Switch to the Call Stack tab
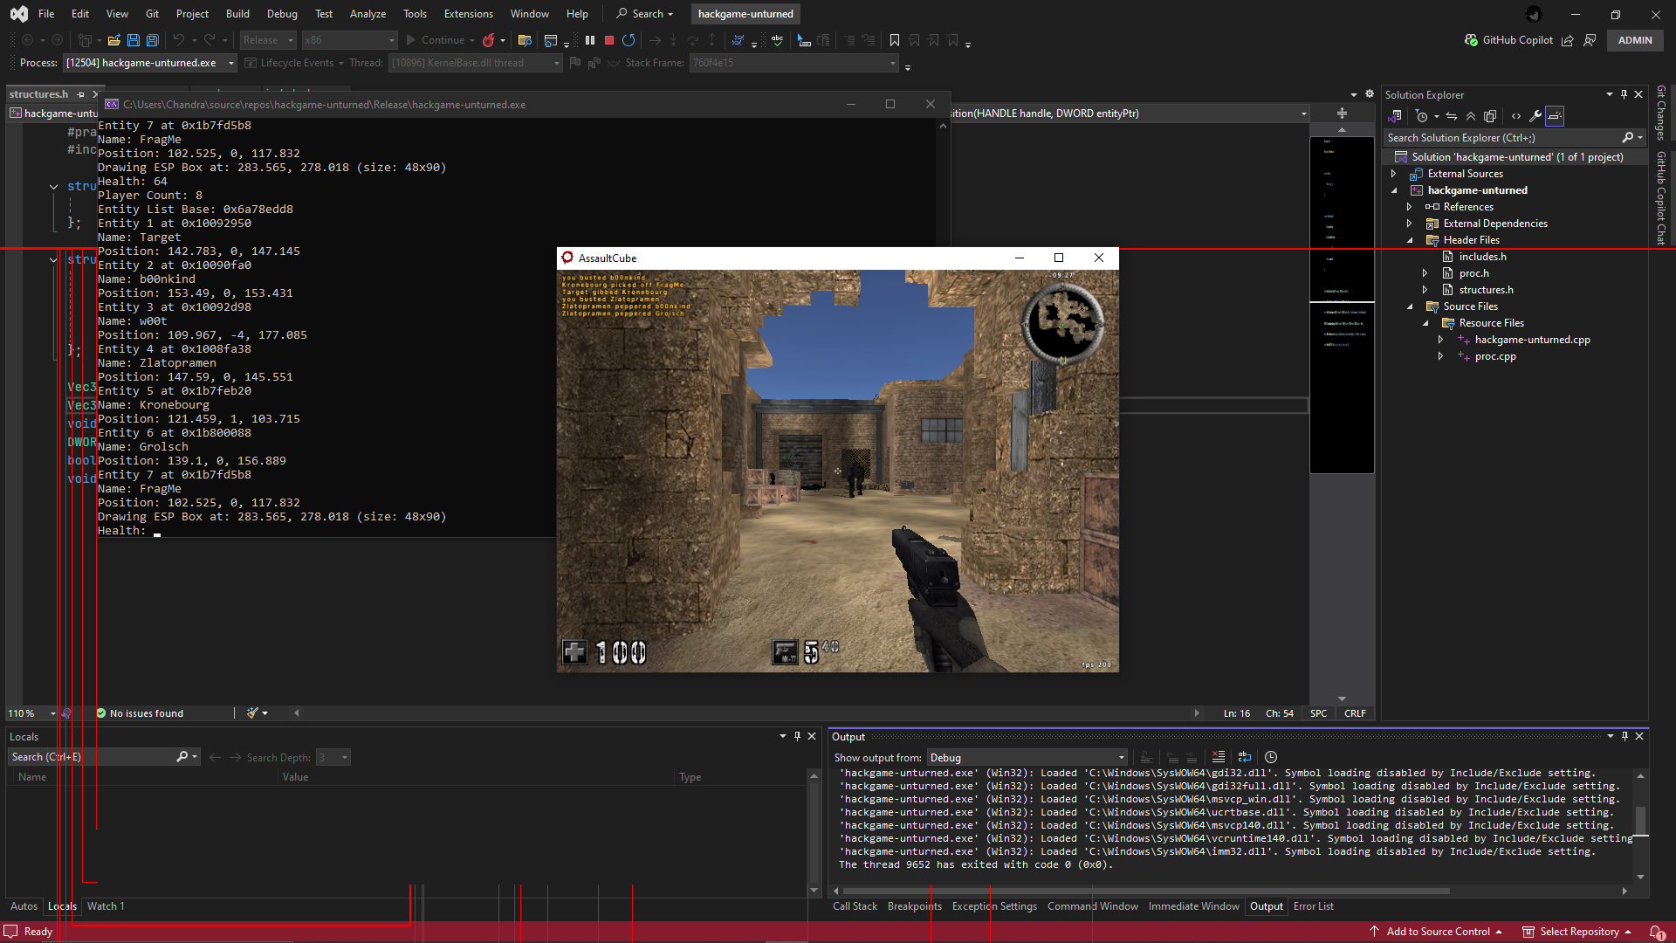This screenshot has height=943, width=1676. pos(855,906)
